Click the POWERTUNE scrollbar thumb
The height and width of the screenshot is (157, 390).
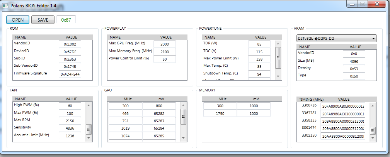(x=278, y=57)
